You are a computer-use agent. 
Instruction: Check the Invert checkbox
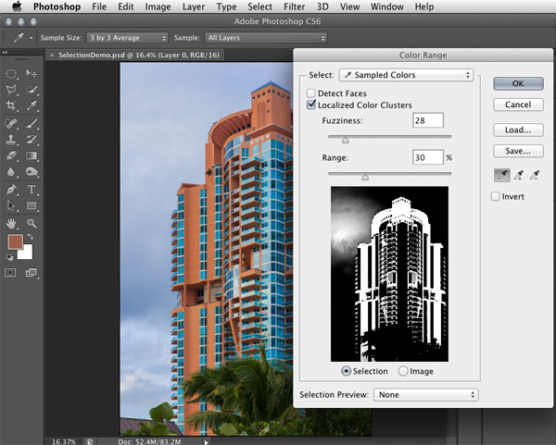pos(496,196)
